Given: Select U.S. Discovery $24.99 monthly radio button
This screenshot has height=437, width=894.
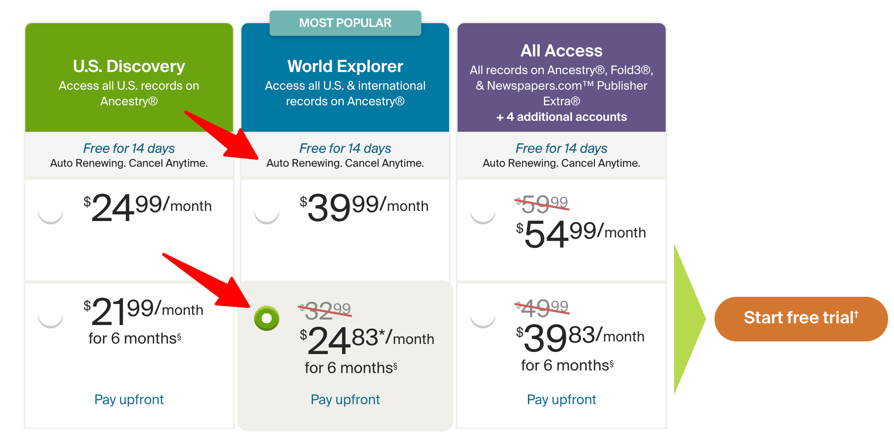Looking at the screenshot, I should 51,211.
